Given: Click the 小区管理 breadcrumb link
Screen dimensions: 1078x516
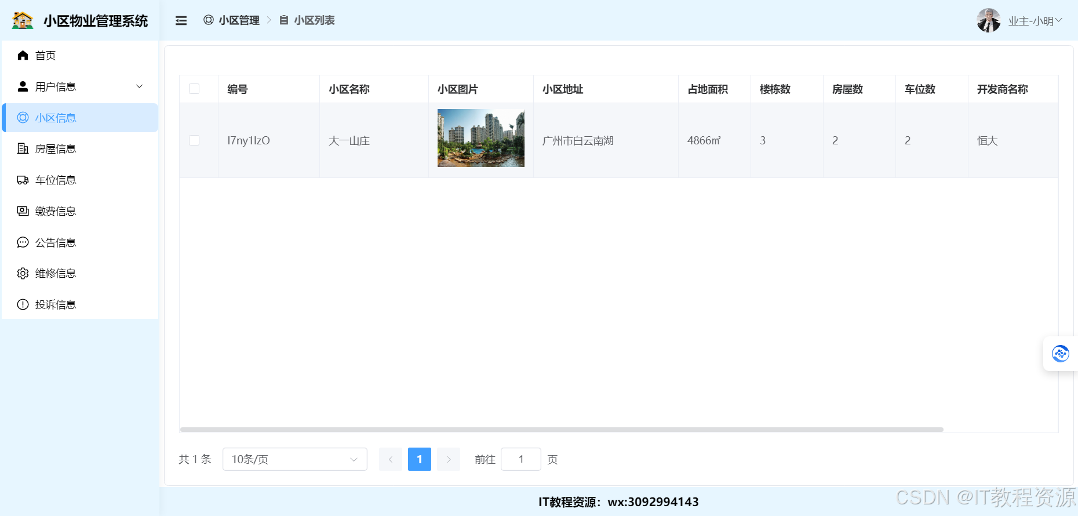Looking at the screenshot, I should click(x=239, y=20).
